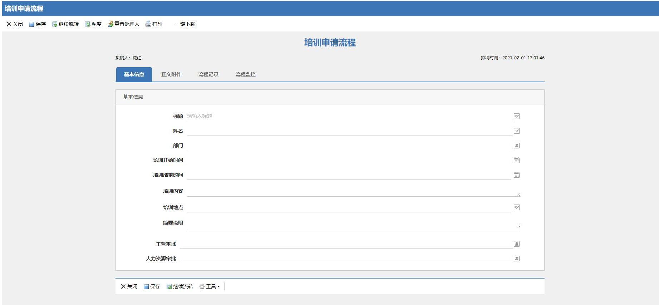The image size is (659, 305).
Task: Click the 培训内容 text area
Action: 352,191
